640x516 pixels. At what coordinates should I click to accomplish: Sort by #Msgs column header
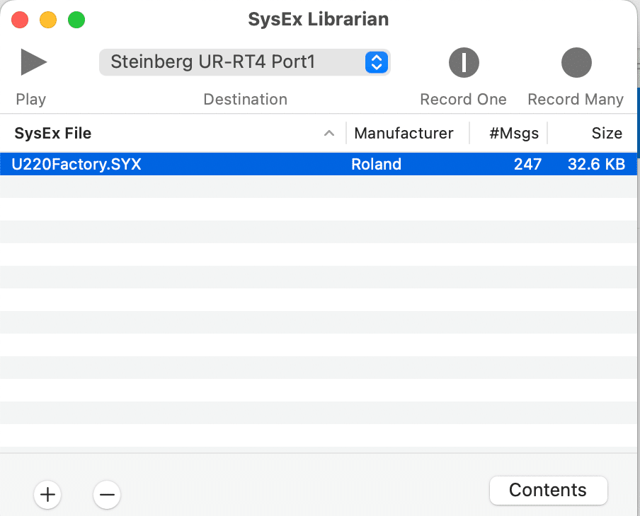point(515,133)
